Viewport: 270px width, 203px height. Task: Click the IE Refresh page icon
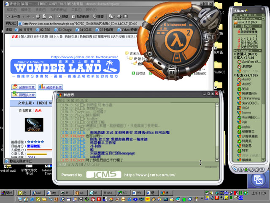44,16
